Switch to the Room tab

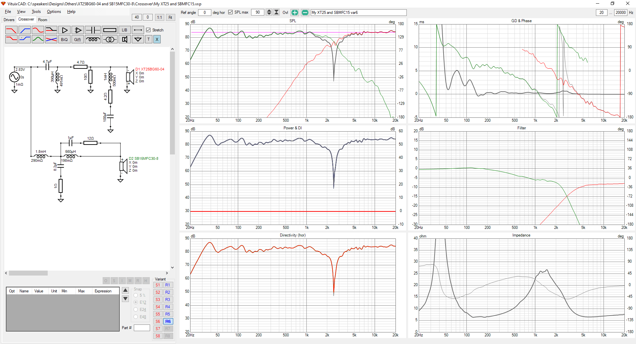43,20
